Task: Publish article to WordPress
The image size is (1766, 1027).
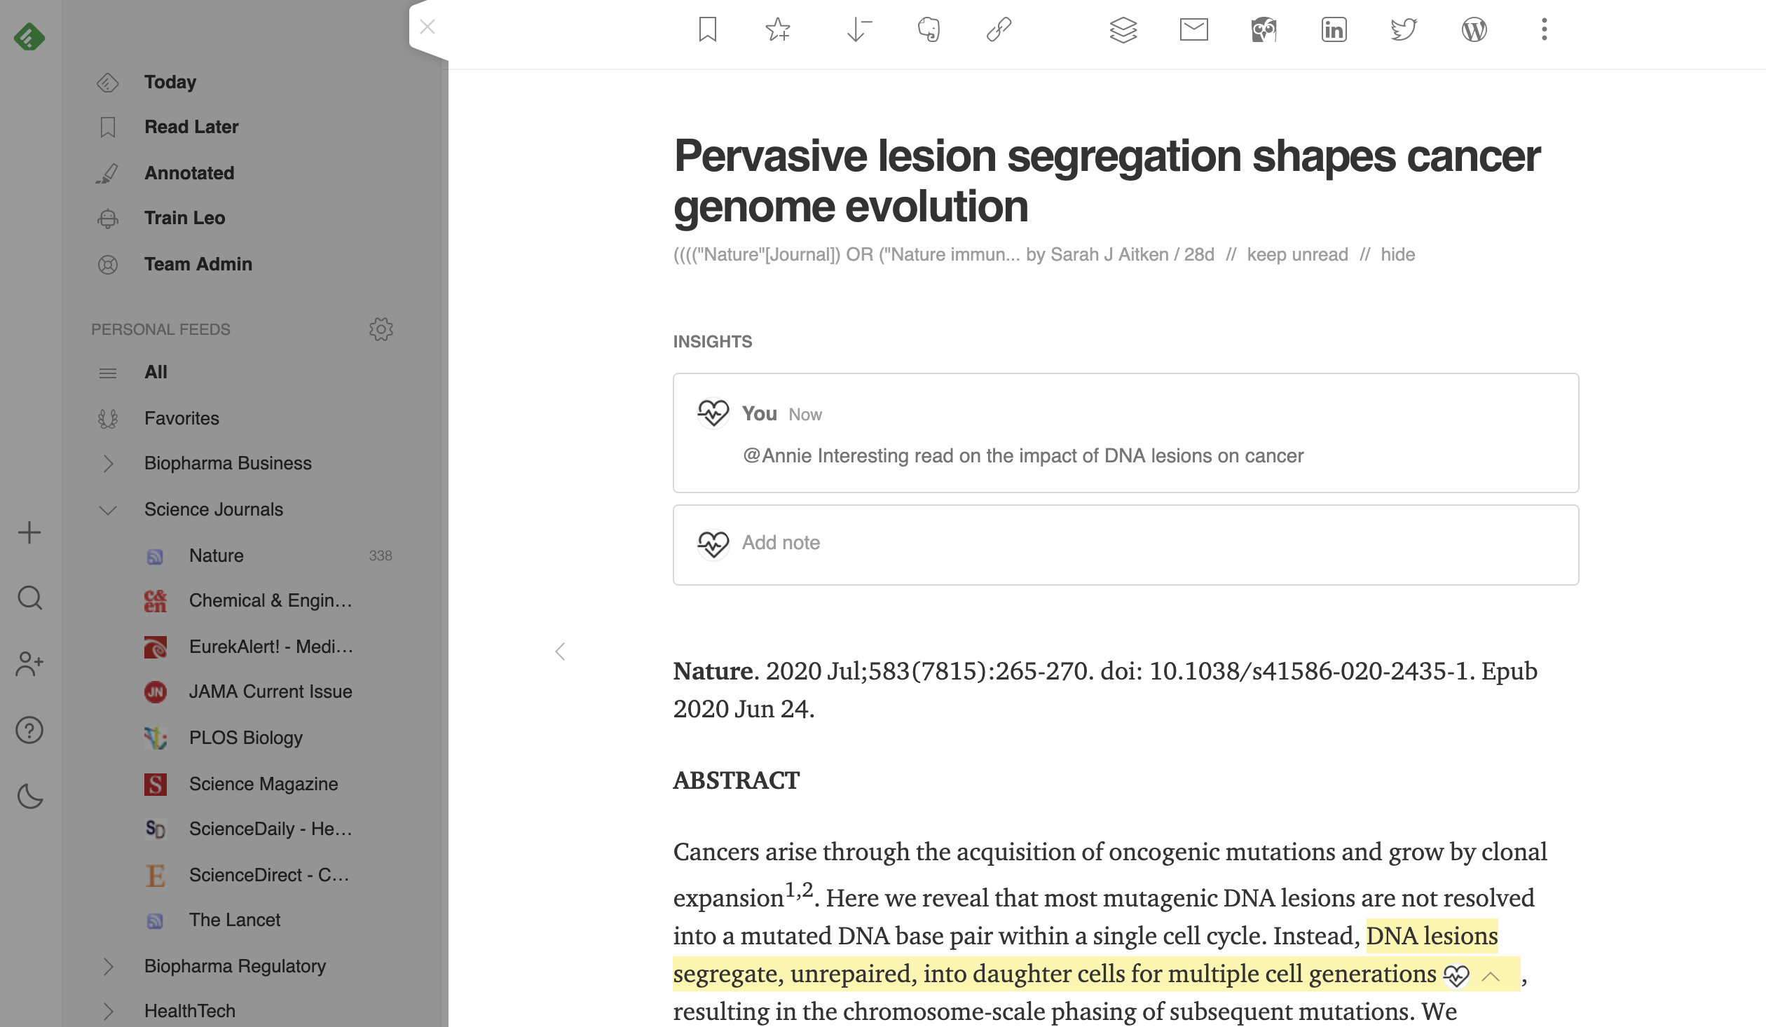Action: tap(1474, 29)
